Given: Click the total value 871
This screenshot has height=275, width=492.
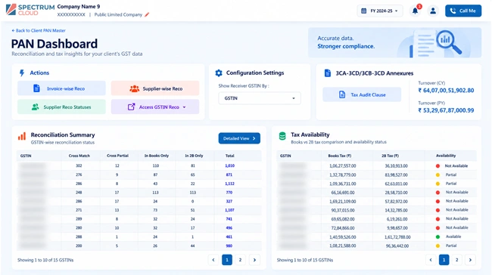Looking at the screenshot, I should 229,175.
